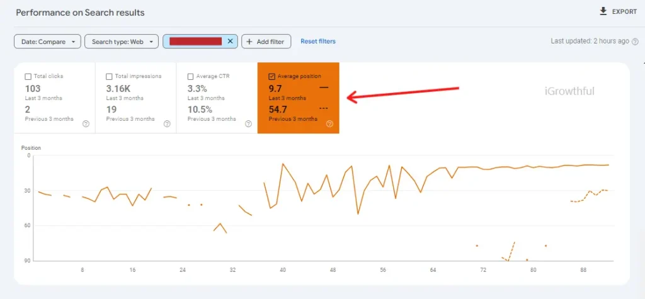The height and width of the screenshot is (299, 645).
Task: Click the x-axis tick labeled 88
Action: coord(583,270)
